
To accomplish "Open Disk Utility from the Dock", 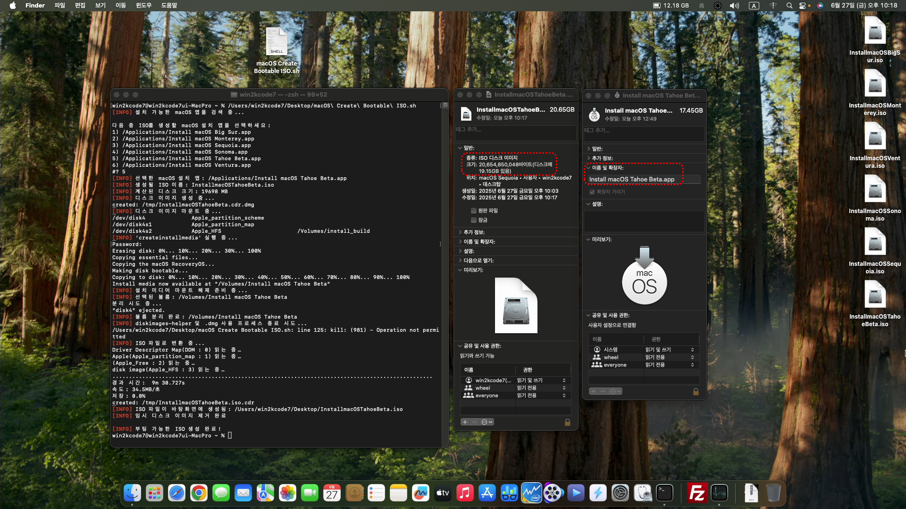I will click(x=642, y=493).
